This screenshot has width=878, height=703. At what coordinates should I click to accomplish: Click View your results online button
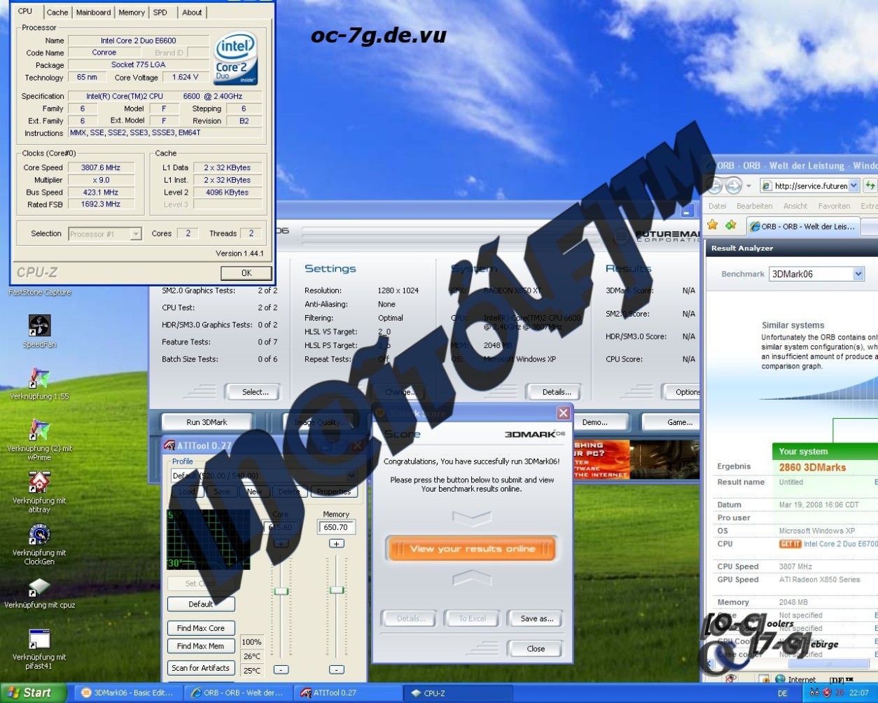[472, 549]
